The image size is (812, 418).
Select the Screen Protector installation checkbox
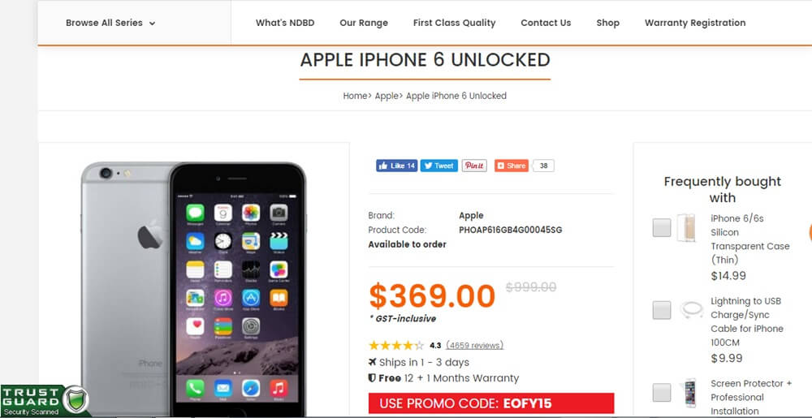pos(661,393)
